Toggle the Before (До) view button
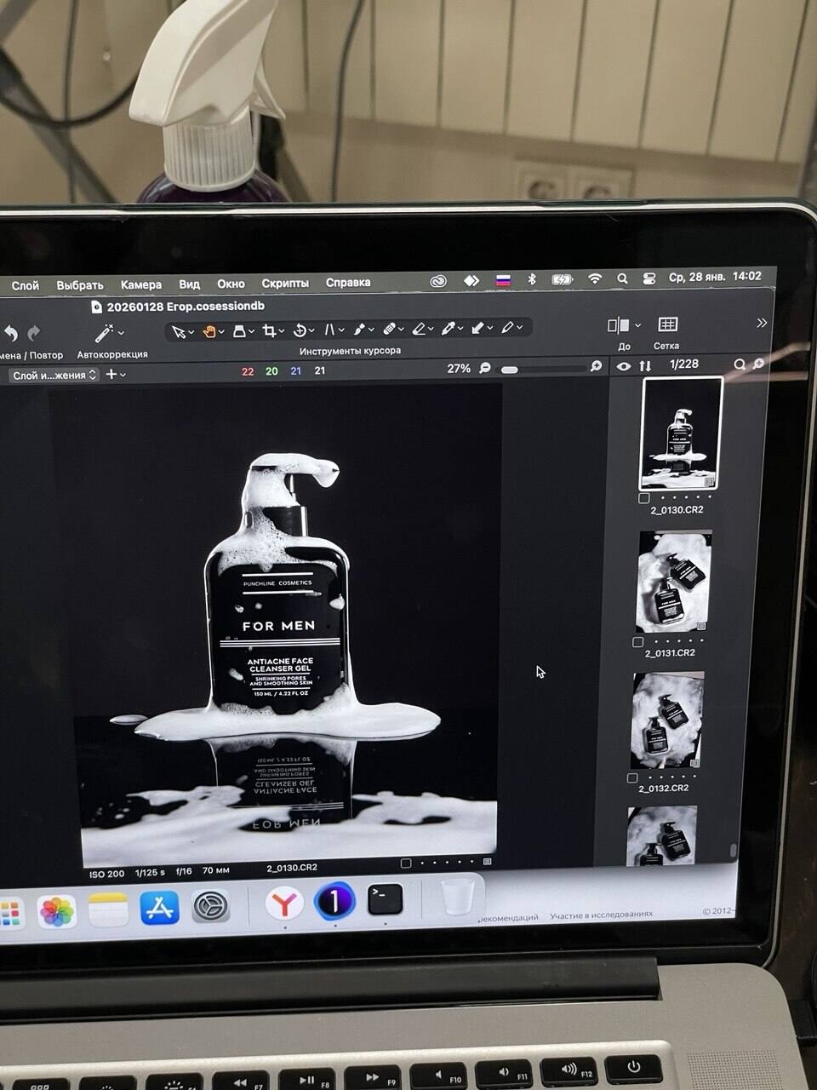Screen dimensions: 817x1090 click(618, 325)
